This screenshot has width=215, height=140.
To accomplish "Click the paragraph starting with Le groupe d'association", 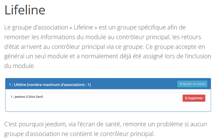I will tap(107, 46).
